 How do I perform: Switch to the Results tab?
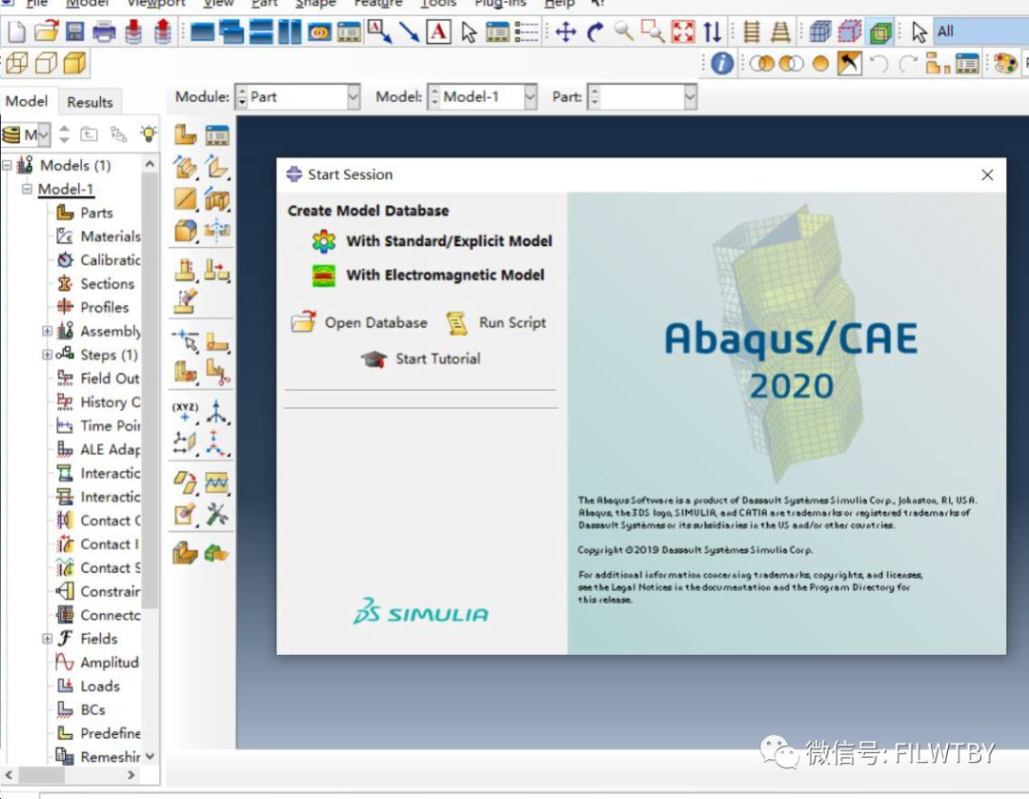coord(90,102)
